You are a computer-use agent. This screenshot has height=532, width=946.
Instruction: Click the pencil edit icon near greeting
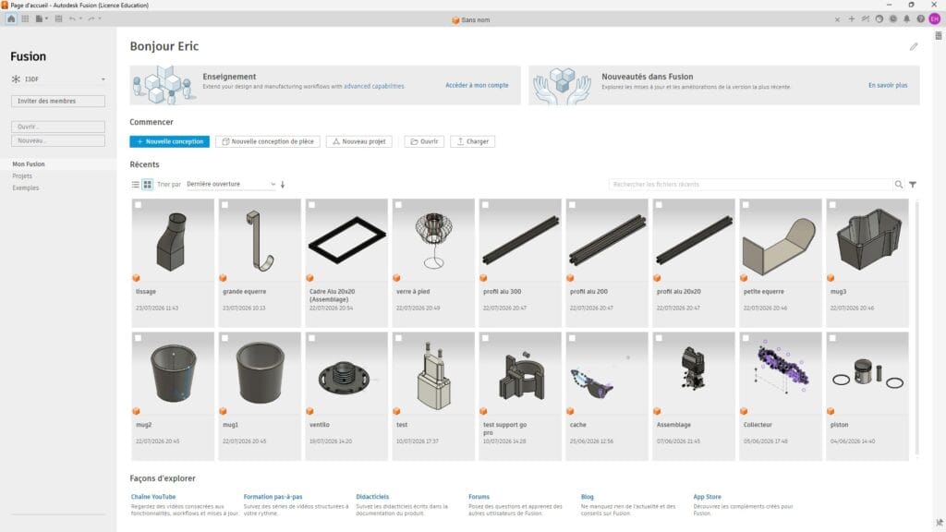(x=914, y=46)
